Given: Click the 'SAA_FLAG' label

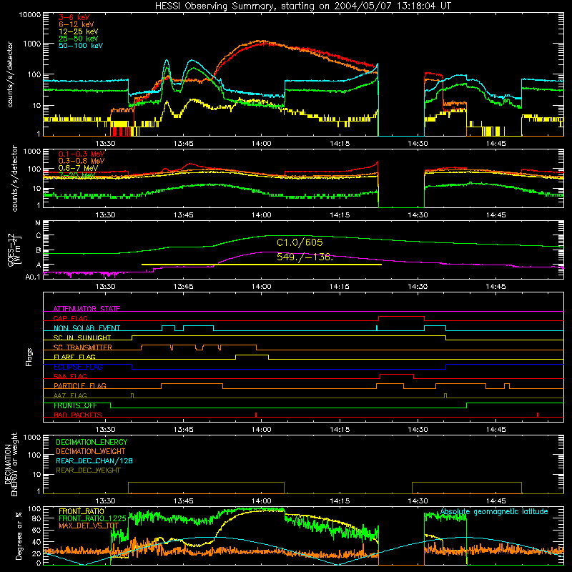Looking at the screenshot, I should [x=70, y=376].
